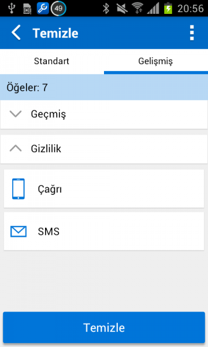
Task: Select the Gelişmiş tab
Action: [155, 61]
